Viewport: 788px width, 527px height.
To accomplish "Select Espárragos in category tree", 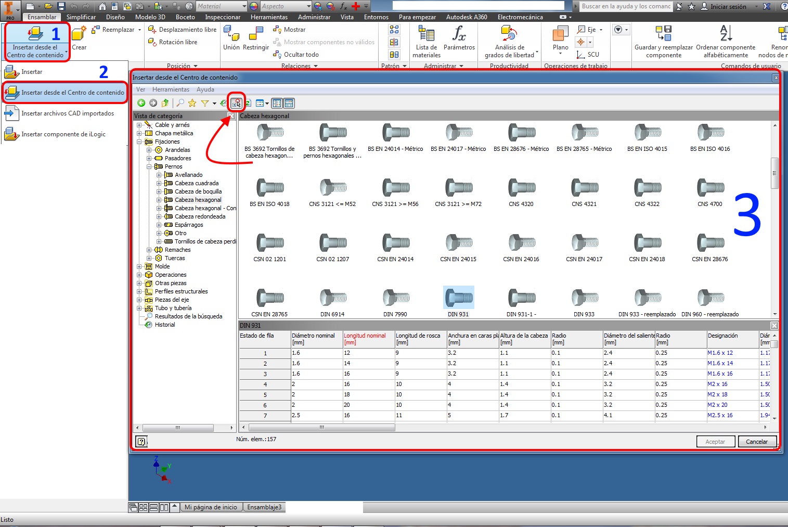I will point(189,225).
